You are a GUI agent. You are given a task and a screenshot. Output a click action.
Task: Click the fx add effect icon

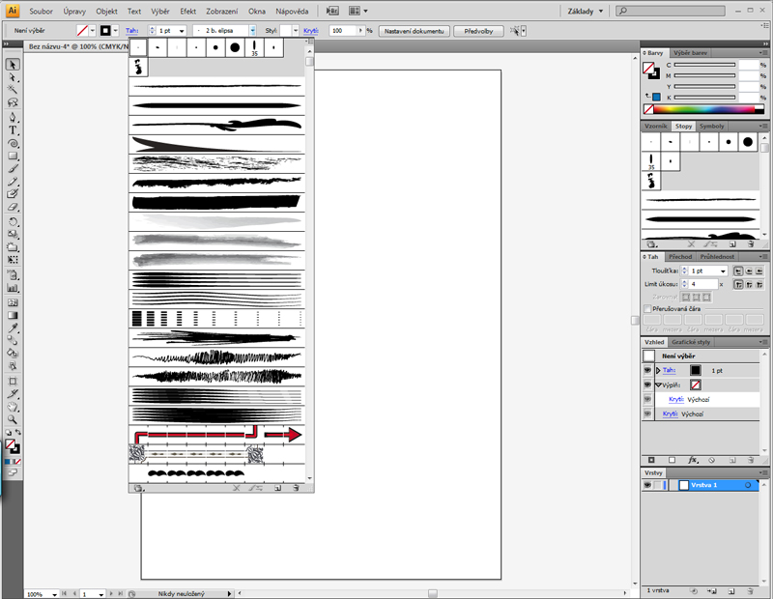pyautogui.click(x=693, y=460)
